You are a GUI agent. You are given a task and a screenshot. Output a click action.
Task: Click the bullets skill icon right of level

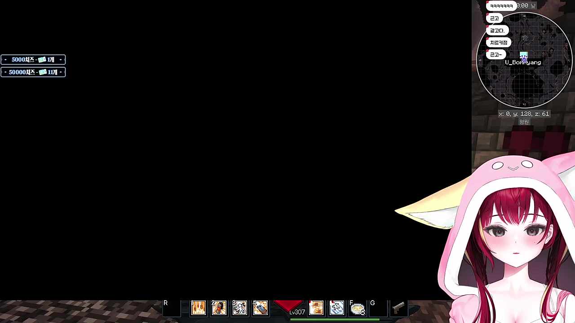pyautogui.click(x=316, y=308)
